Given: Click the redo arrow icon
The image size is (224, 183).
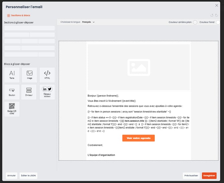Looking at the screenshot, I should 217,15.
